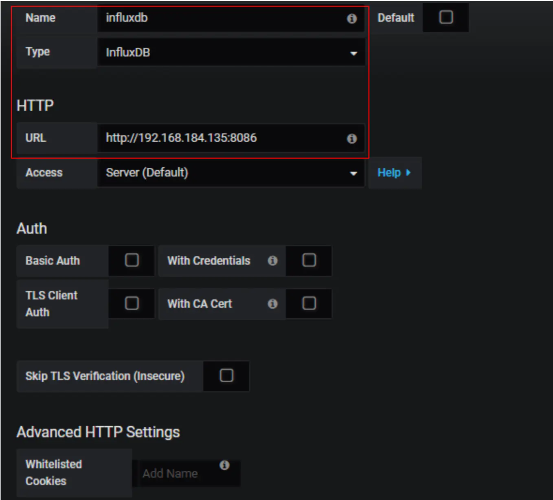Toggle Skip TLS Verification (Insecure) checkbox

click(x=226, y=375)
